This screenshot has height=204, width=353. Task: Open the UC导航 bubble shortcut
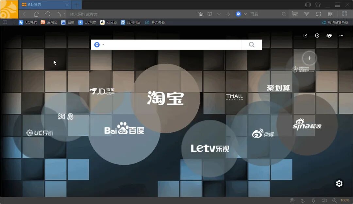tap(40, 133)
